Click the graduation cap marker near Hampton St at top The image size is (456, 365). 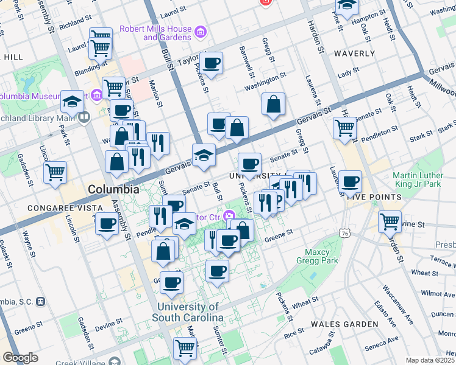tap(347, 6)
